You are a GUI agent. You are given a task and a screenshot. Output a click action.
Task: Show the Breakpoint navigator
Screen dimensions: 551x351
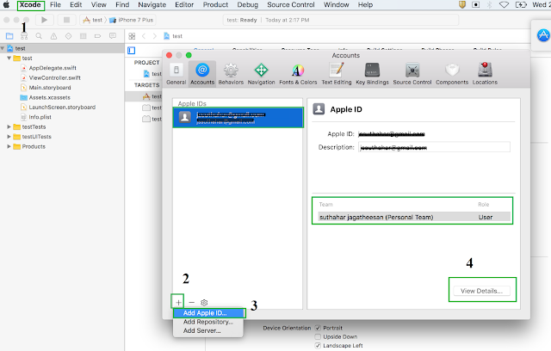tap(97, 36)
